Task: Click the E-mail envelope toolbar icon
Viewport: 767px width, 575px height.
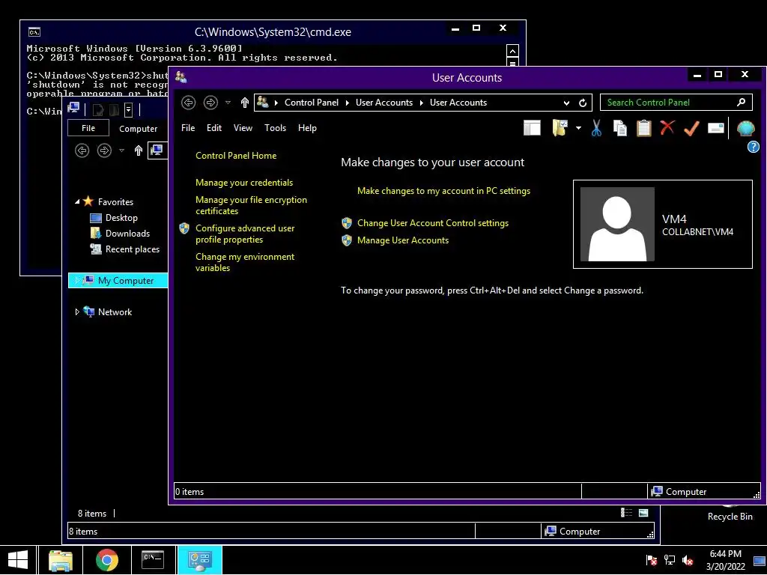Action: [x=715, y=128]
